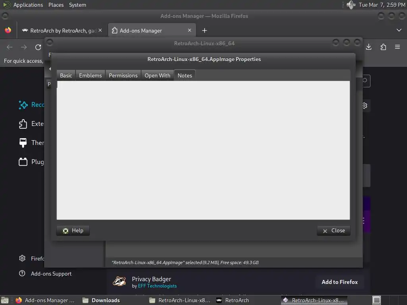Switch to RetroArch-Linux-x8 folder taskbar entry
407x305 pixels.
click(x=180, y=300)
